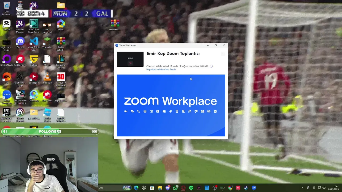Open the League of Legends shortcut
Viewport: 342px width, 192px height.
(61, 62)
